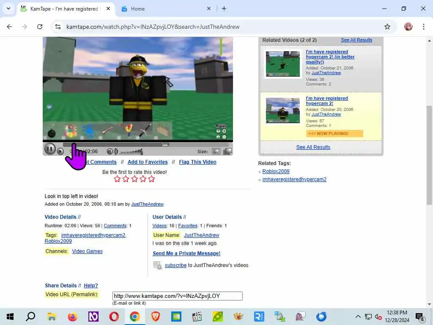Close the Home tab
The width and height of the screenshot is (433, 325).
point(209,8)
